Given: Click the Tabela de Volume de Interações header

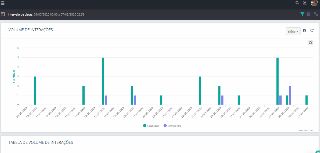Looking at the screenshot, I should point(41,142).
